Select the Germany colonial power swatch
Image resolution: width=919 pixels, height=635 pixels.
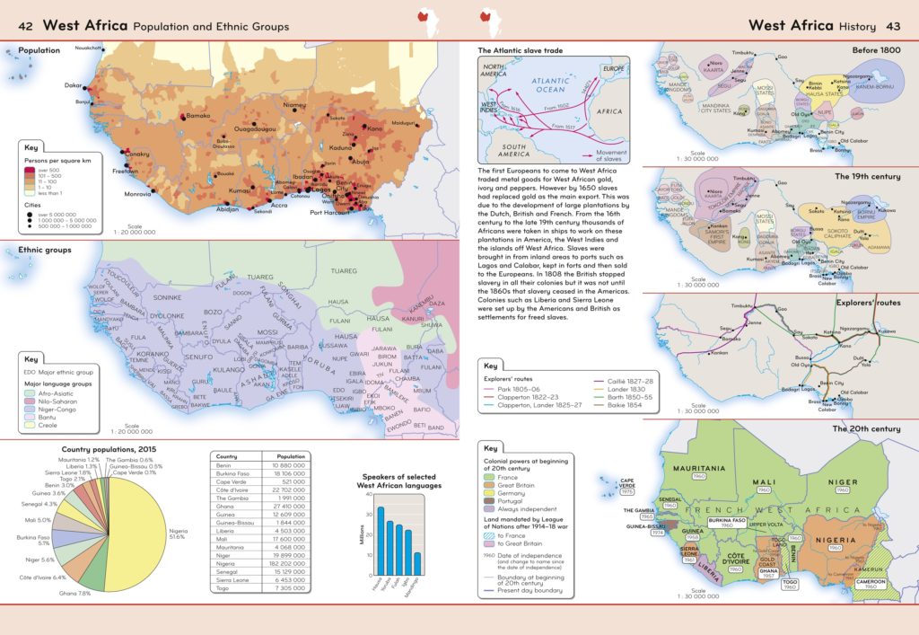pyautogui.click(x=489, y=493)
